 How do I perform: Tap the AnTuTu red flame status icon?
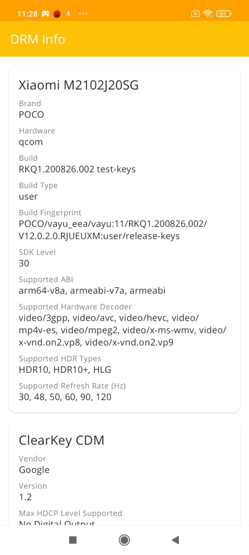[57, 14]
